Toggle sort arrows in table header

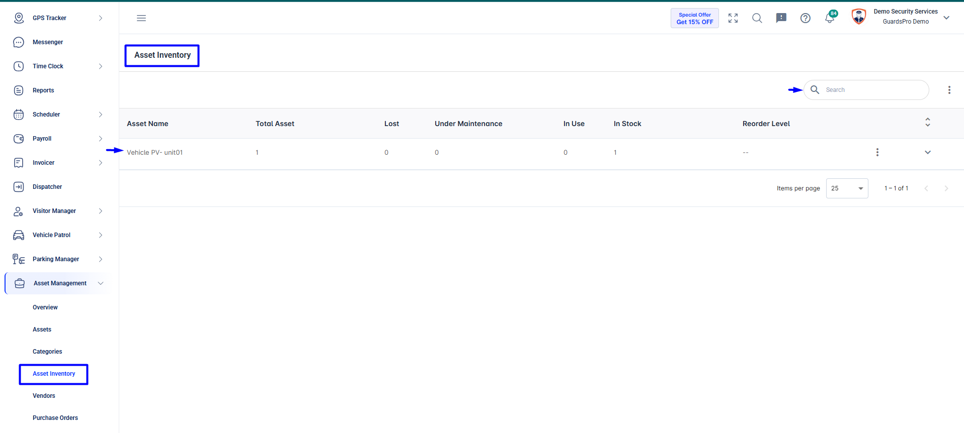928,122
